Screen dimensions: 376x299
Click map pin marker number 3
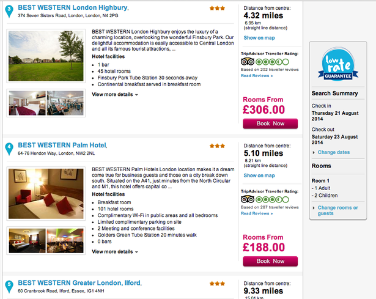tap(9, 9)
